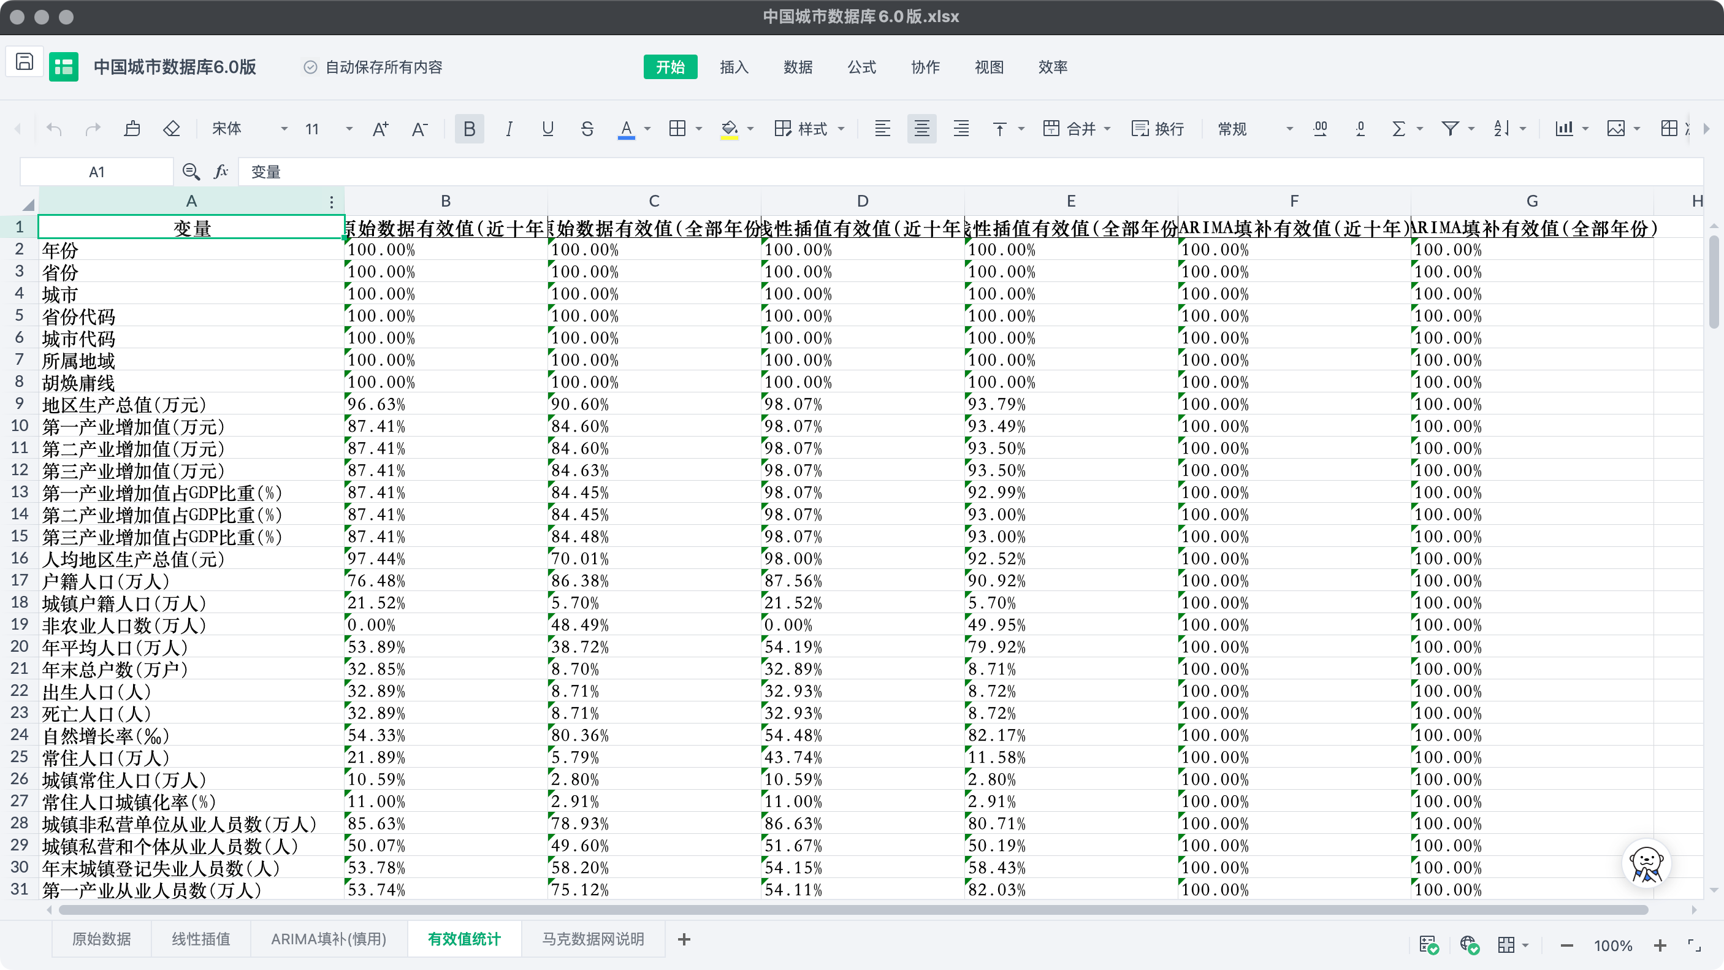Toggle Italic formatting button
The image size is (1724, 970).
(509, 129)
